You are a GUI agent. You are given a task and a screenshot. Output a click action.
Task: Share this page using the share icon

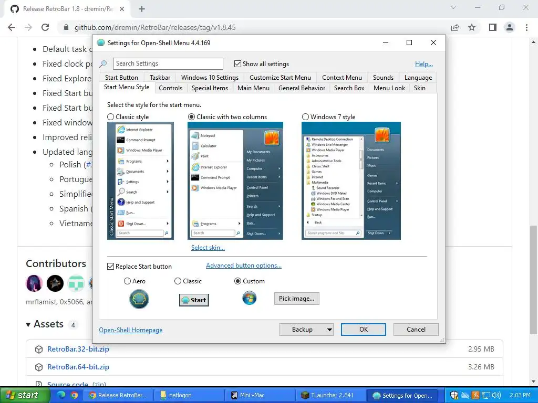click(455, 27)
